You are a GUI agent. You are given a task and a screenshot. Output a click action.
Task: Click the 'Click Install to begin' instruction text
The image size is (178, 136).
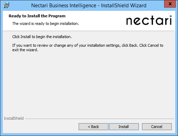[x=42, y=37]
